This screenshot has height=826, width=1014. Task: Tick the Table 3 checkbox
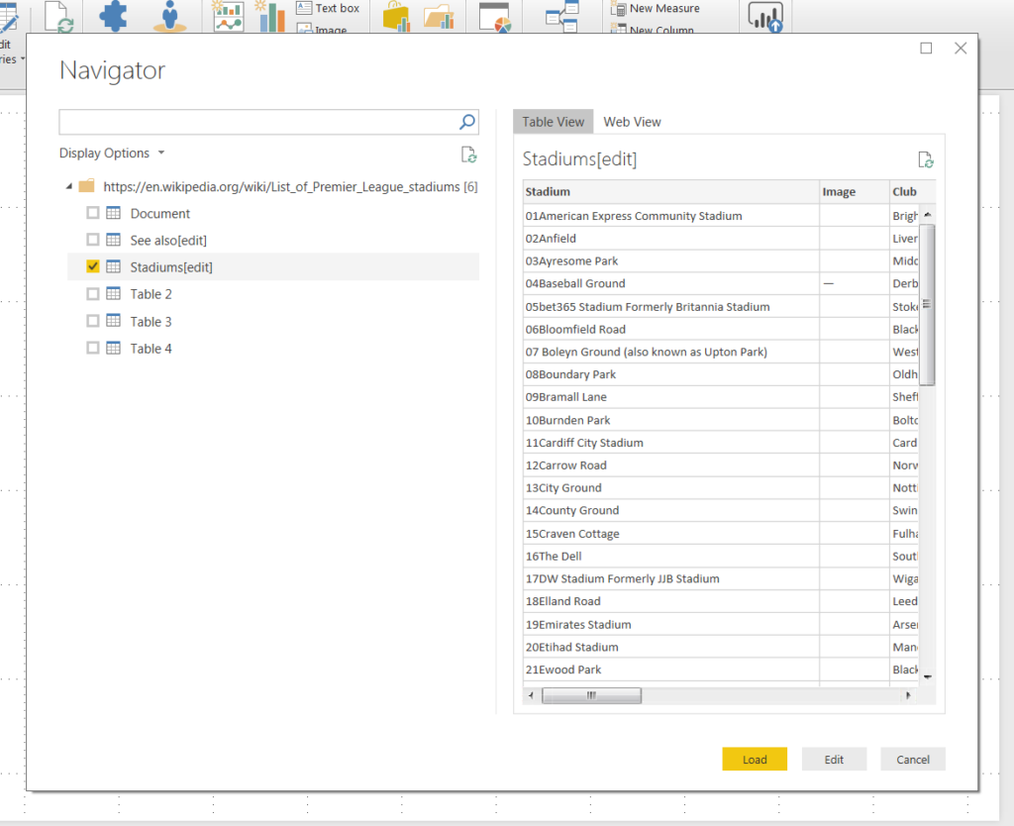[x=93, y=321]
